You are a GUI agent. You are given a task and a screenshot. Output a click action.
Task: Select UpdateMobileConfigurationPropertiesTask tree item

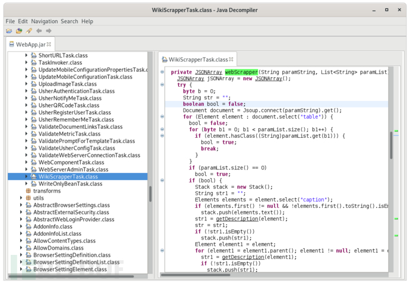(x=93, y=70)
